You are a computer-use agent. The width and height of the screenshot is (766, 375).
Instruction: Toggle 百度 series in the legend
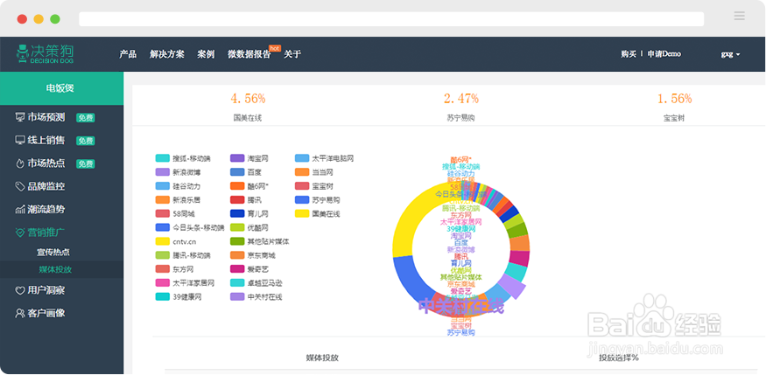click(246, 172)
